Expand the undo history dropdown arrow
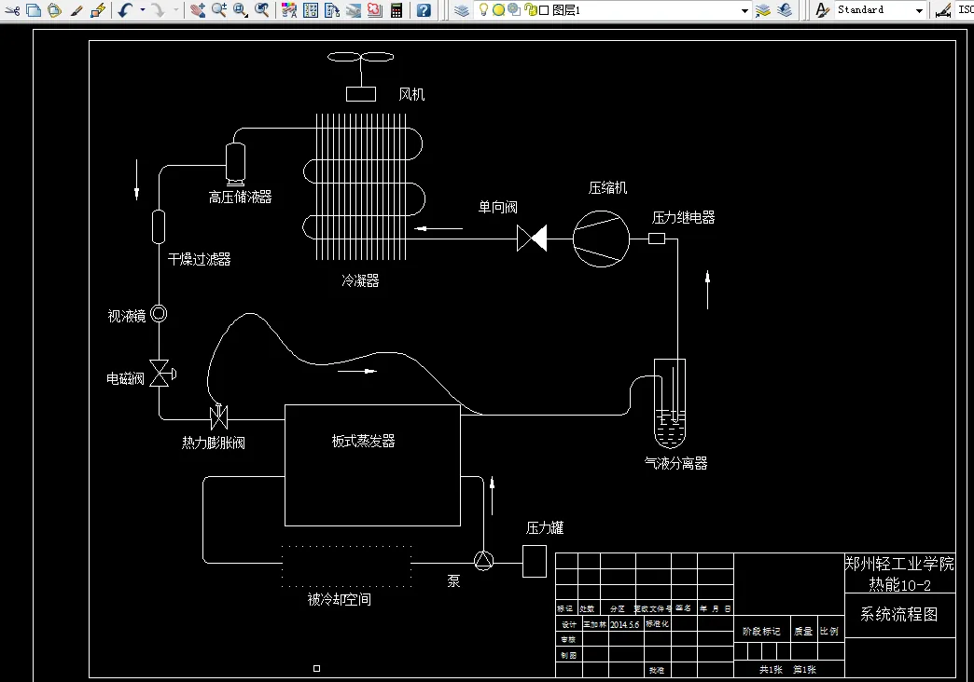This screenshot has height=682, width=974. tap(142, 10)
